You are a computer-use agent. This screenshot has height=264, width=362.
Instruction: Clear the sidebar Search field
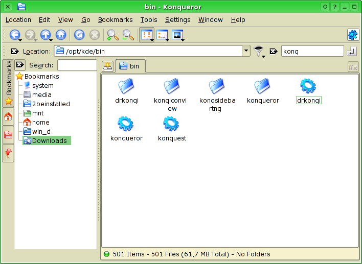20,65
